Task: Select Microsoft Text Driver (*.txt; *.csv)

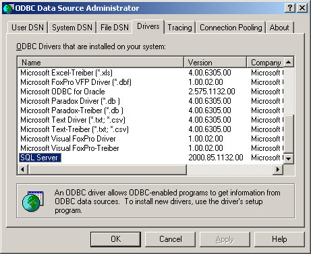Action: (x=73, y=120)
